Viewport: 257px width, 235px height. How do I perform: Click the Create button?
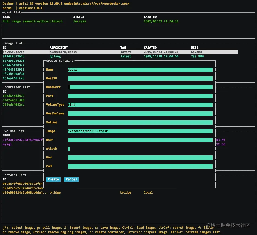pos(53,179)
